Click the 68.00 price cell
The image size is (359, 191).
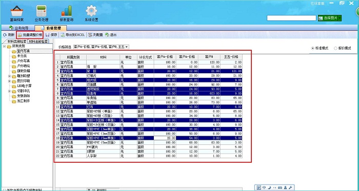pyautogui.click(x=187, y=142)
